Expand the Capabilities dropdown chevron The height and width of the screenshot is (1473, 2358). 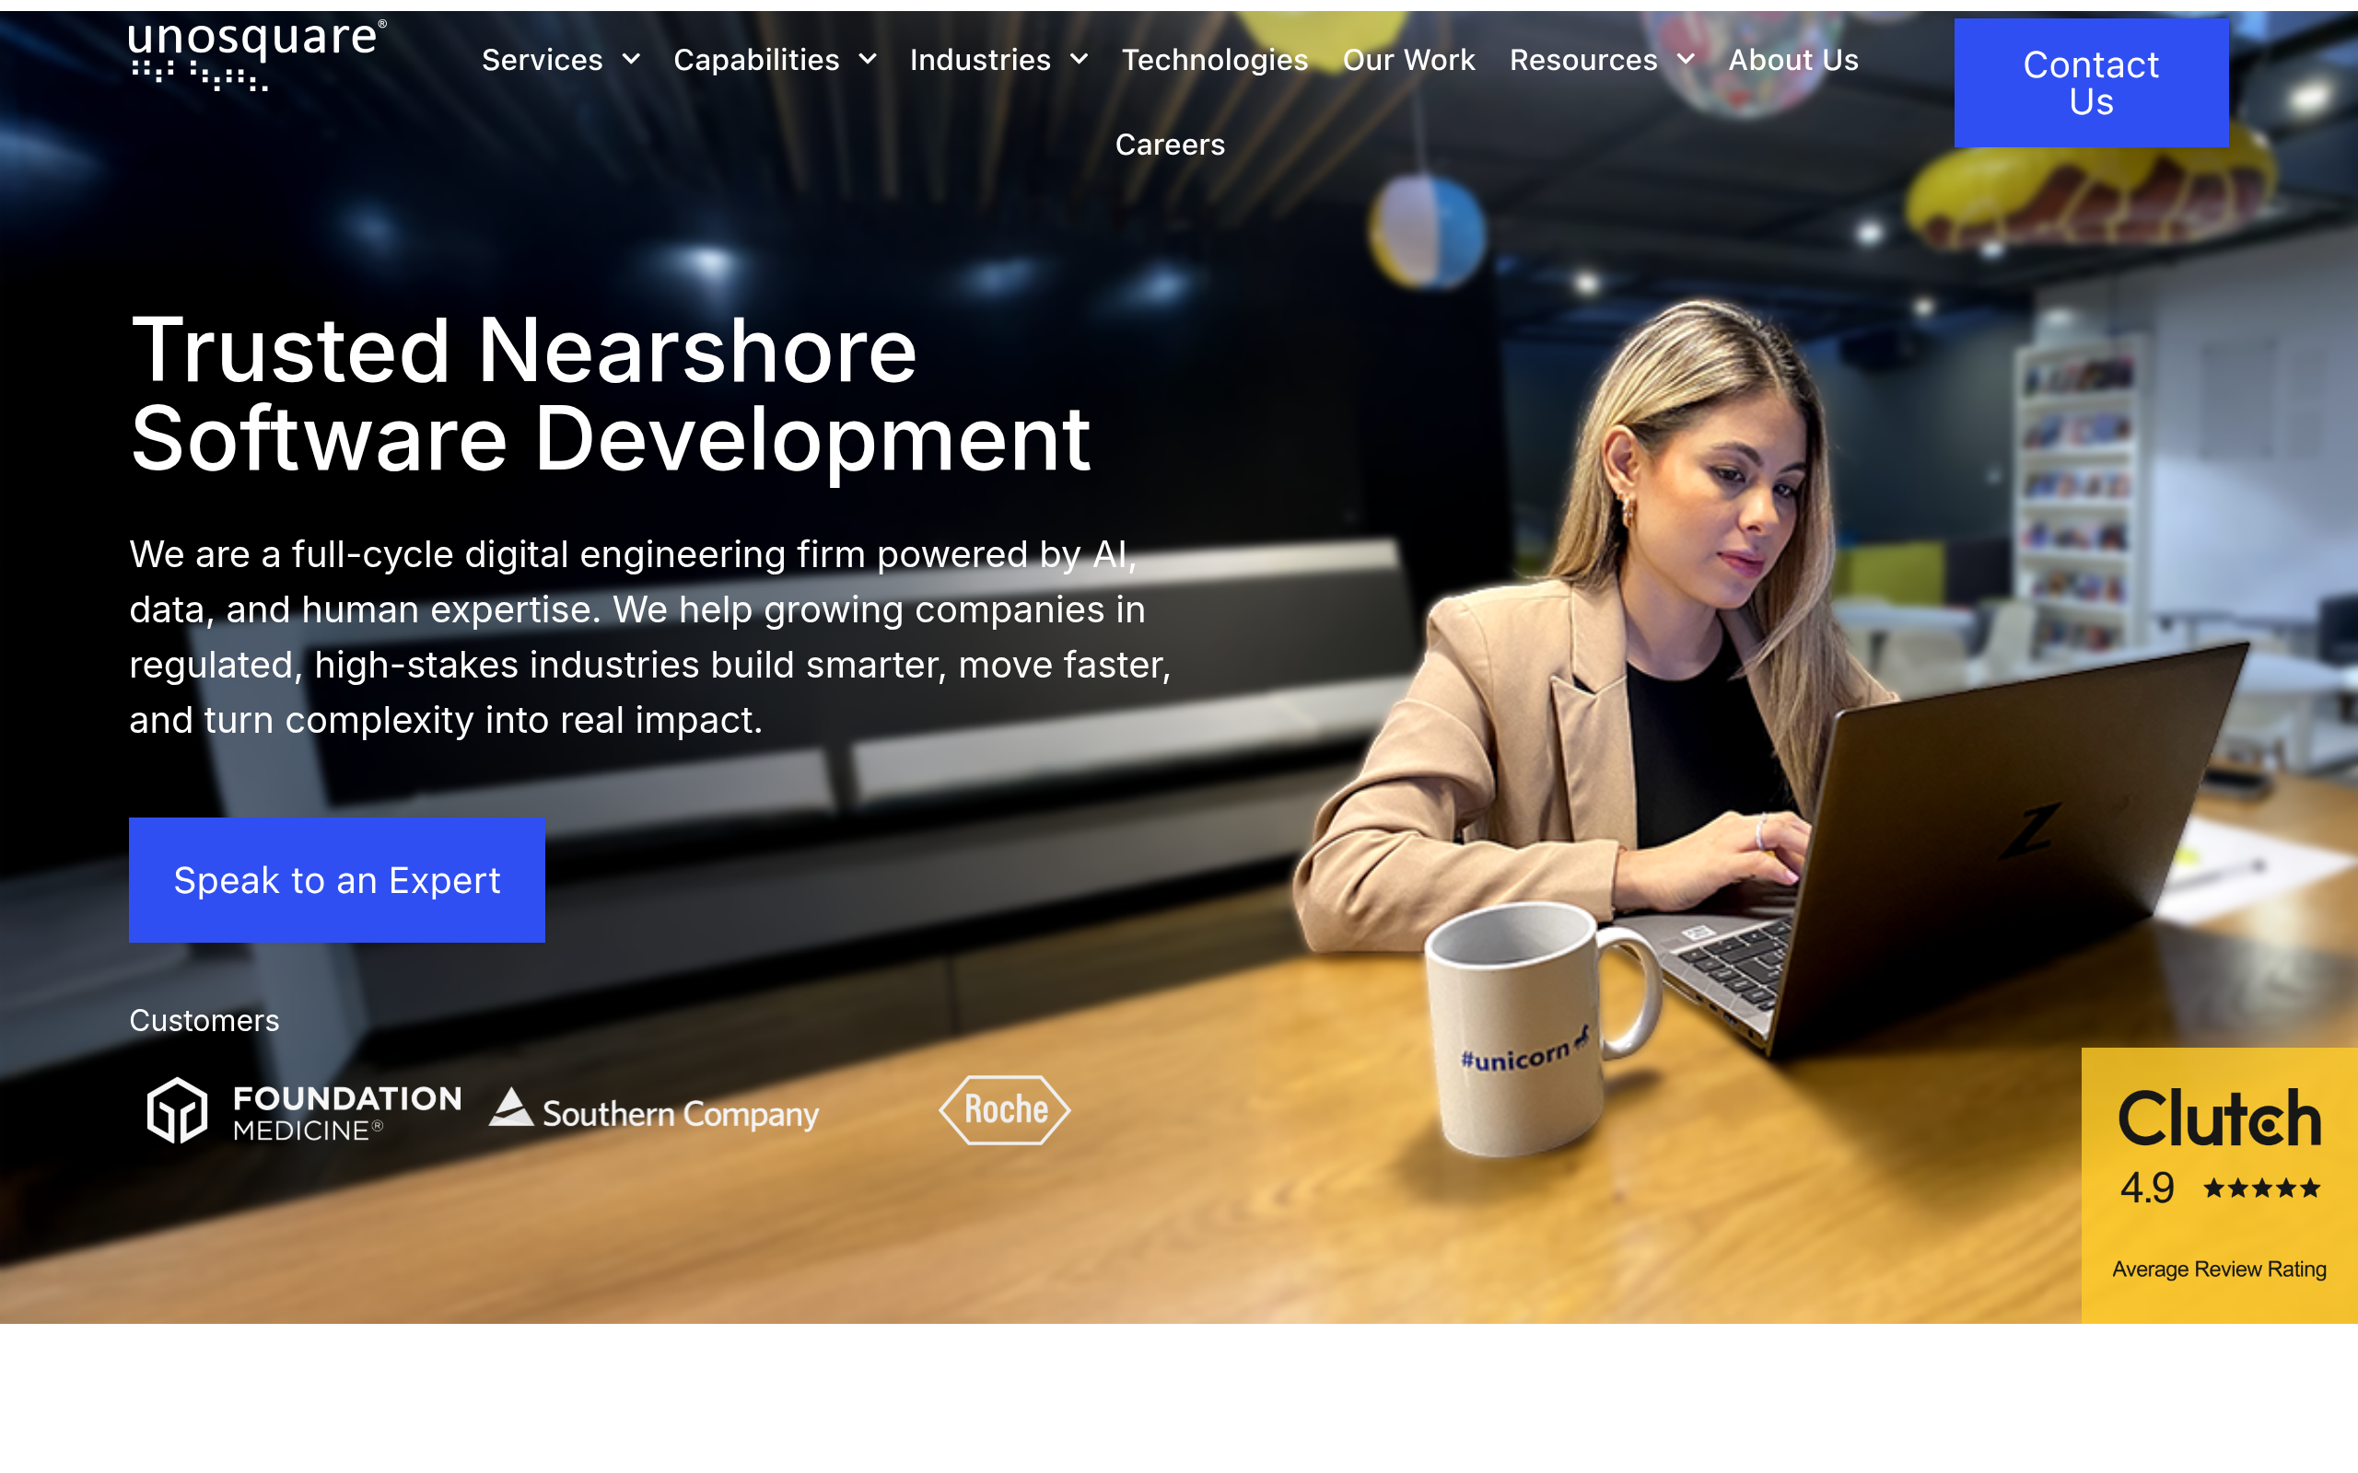tap(867, 60)
